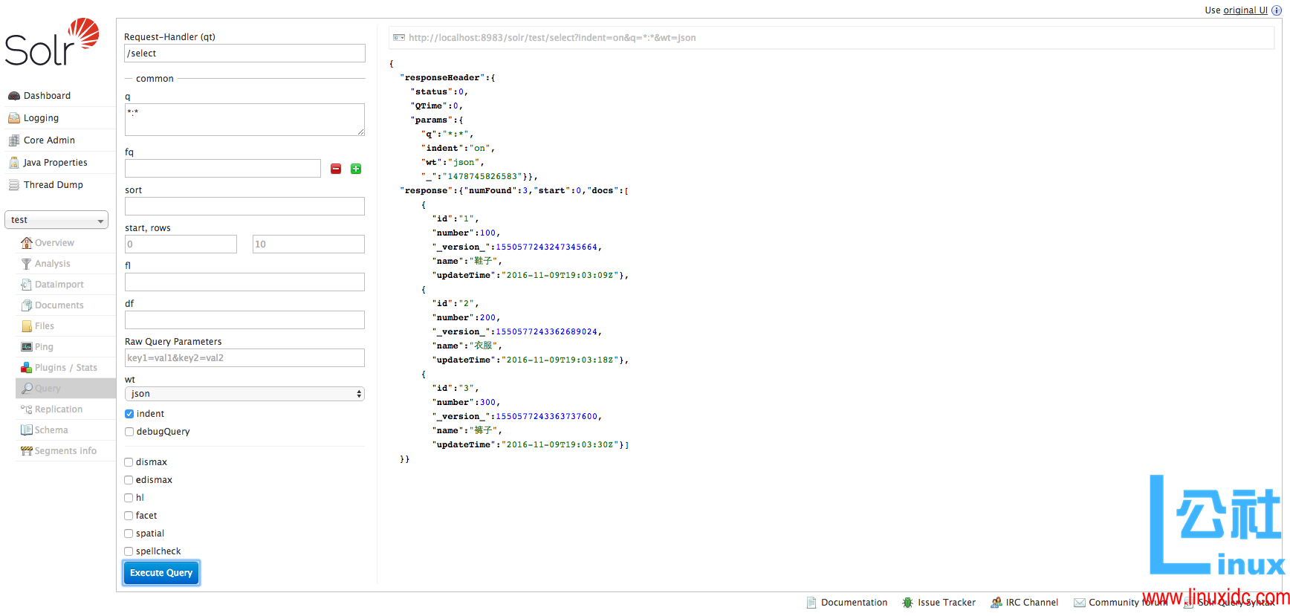This screenshot has width=1290, height=616.
Task: Click the Core Admin icon
Action: point(13,140)
